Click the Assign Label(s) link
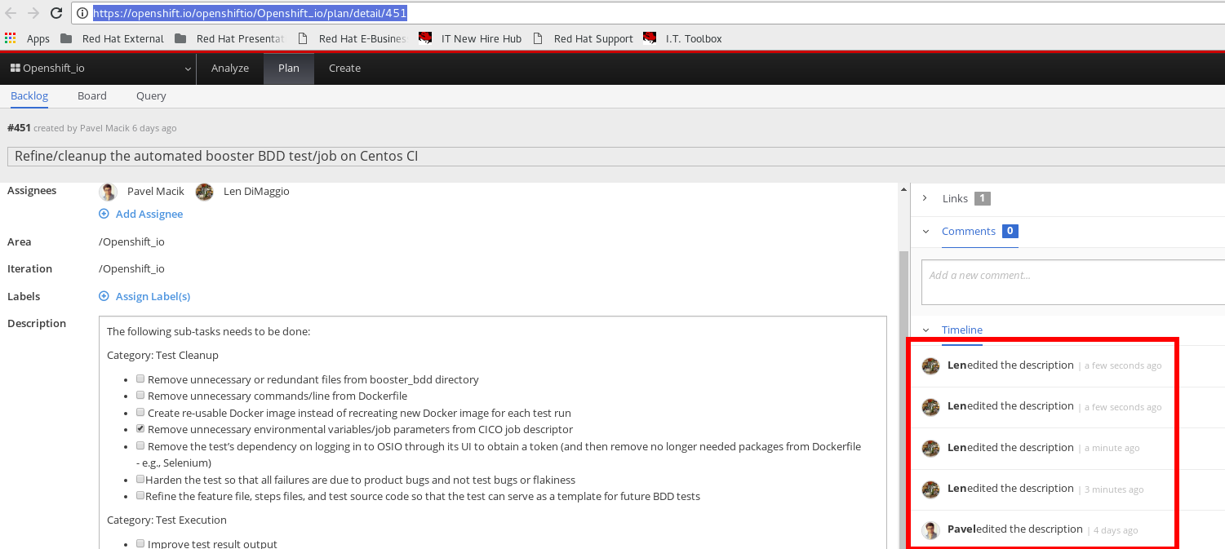The width and height of the screenshot is (1225, 549). click(152, 296)
